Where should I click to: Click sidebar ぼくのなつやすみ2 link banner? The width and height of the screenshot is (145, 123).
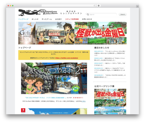pos(110,103)
